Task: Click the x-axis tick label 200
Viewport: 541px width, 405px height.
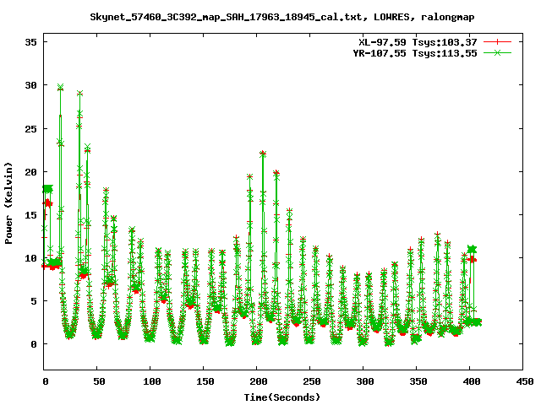Action: point(259,381)
